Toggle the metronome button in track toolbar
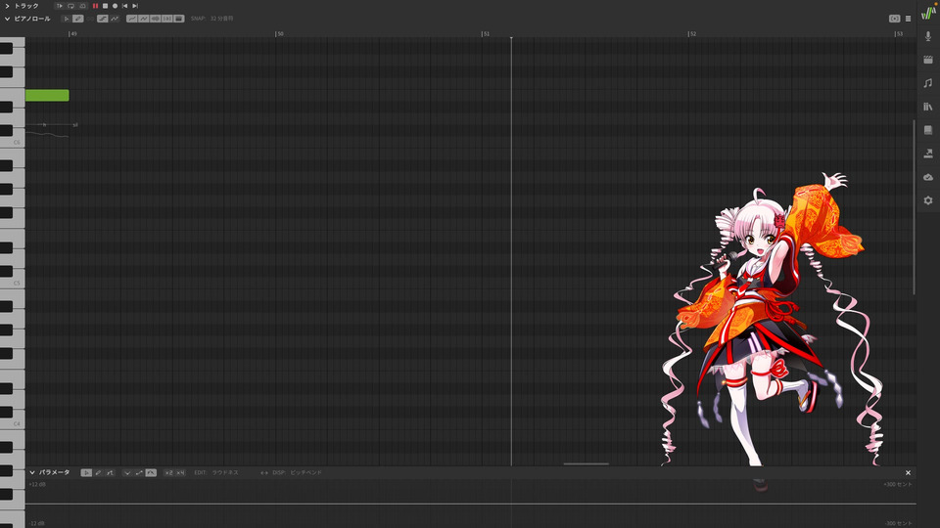 click(x=82, y=6)
